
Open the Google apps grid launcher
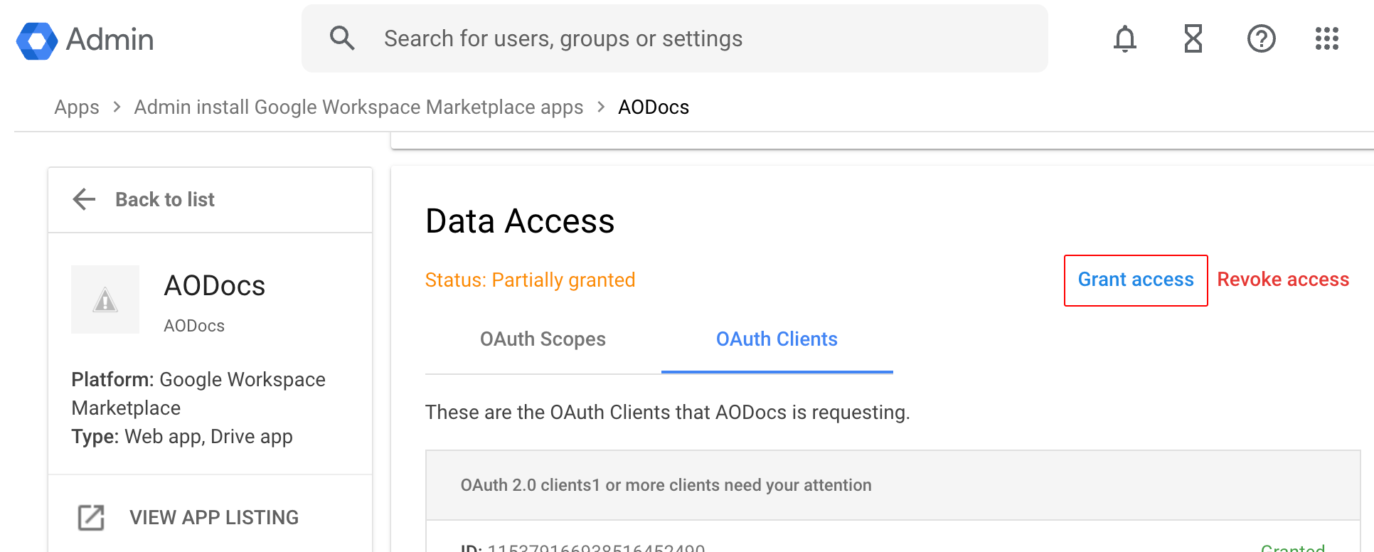coord(1327,38)
